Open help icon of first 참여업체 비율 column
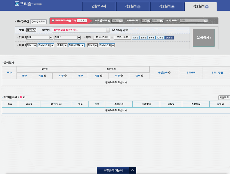This screenshot has width=230, height=174. (x=101, y=75)
